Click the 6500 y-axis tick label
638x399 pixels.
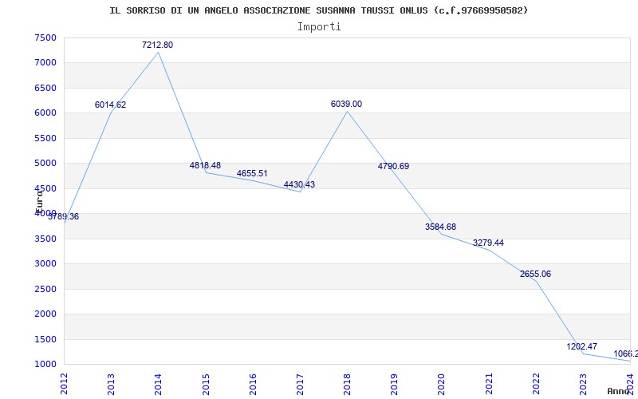click(x=45, y=88)
